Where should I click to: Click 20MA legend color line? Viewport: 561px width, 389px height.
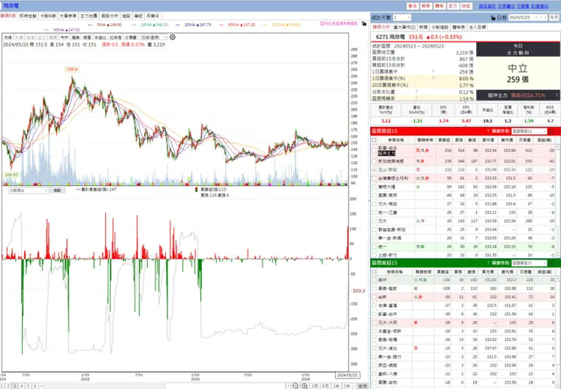tap(178, 25)
